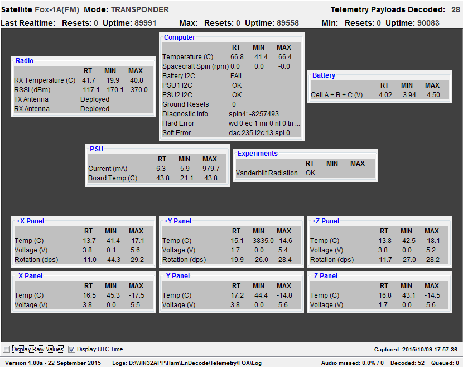Click the 'TX Antenna' row label
Screen dimensions: 463x367
(x=31, y=99)
